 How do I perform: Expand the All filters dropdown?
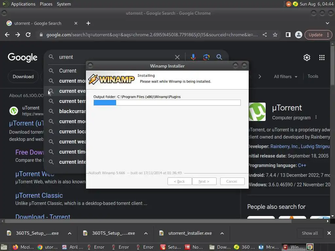286,76
